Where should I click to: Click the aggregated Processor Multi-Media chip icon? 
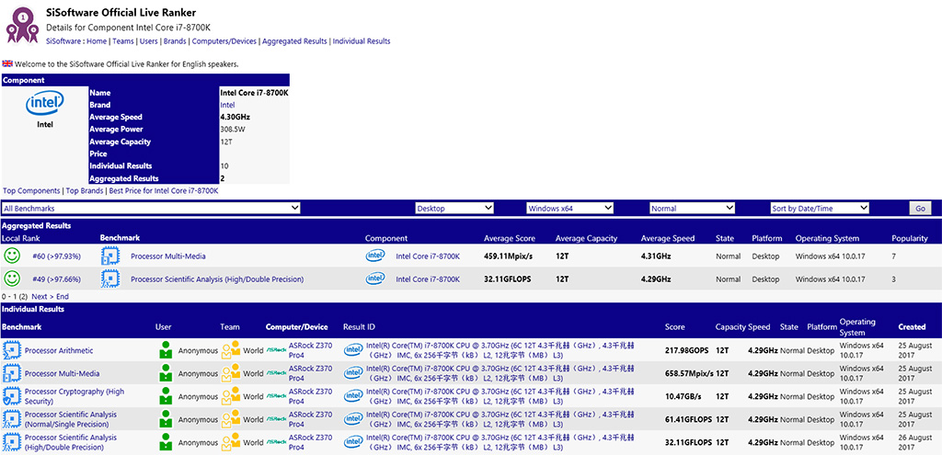click(x=110, y=256)
